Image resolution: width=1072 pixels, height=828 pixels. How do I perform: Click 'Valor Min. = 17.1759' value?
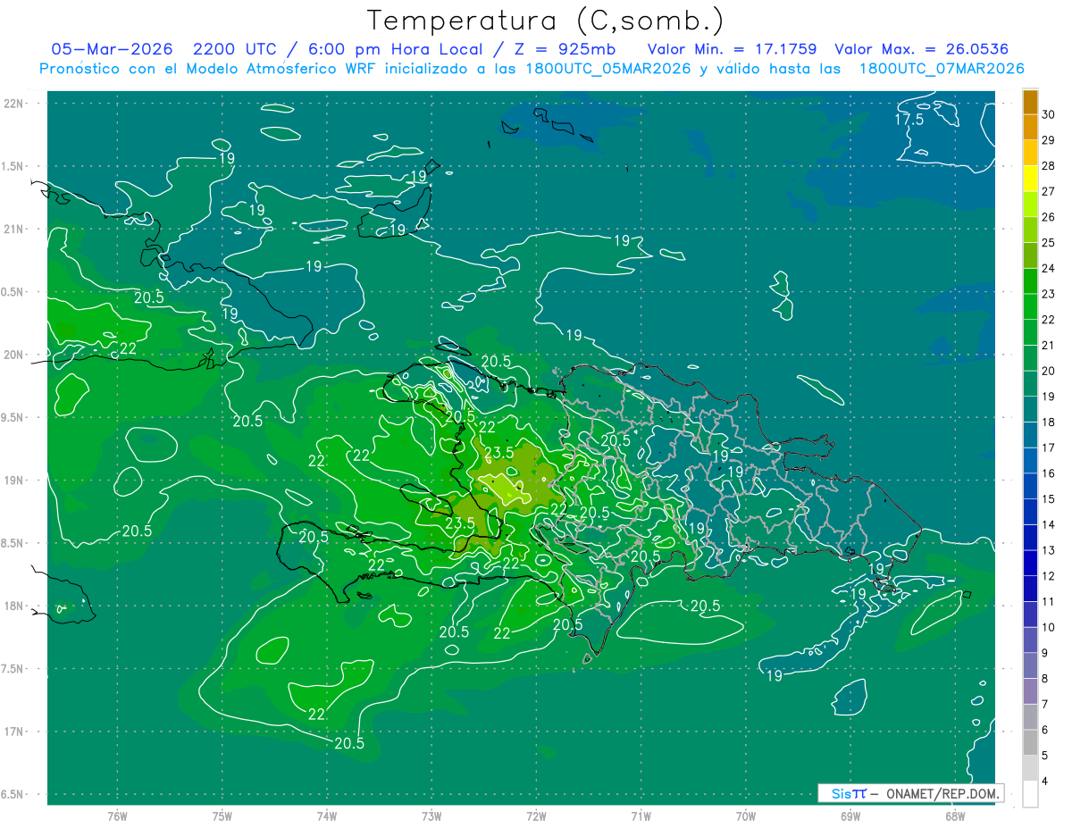pos(732,49)
